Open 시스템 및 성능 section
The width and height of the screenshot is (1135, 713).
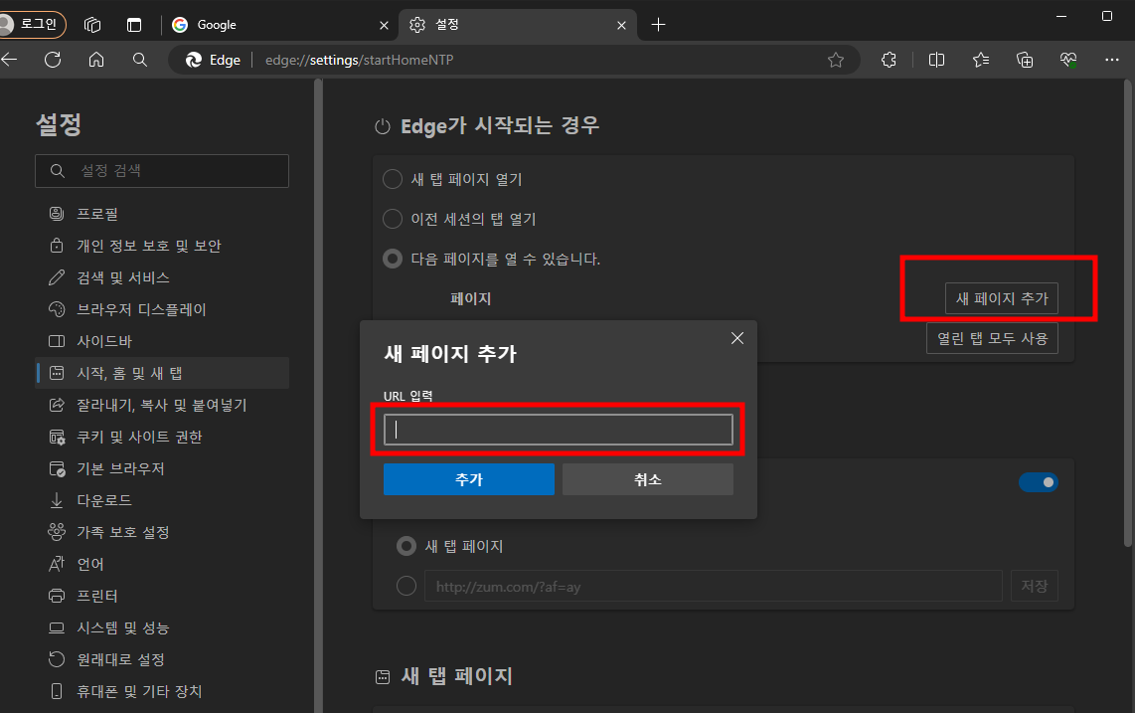[x=162, y=628]
